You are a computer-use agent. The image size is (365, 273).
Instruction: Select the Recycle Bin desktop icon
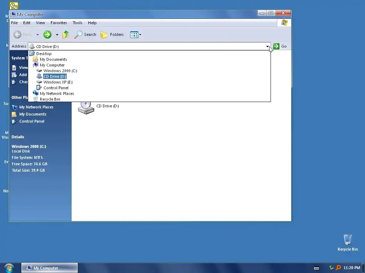tap(348, 242)
